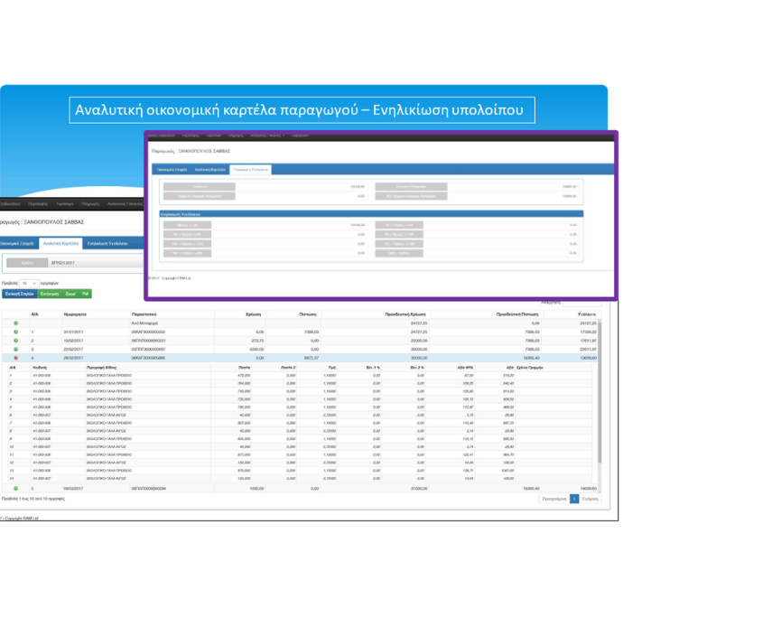
Task: Click the Εκτύπωση button
Action: coord(50,295)
